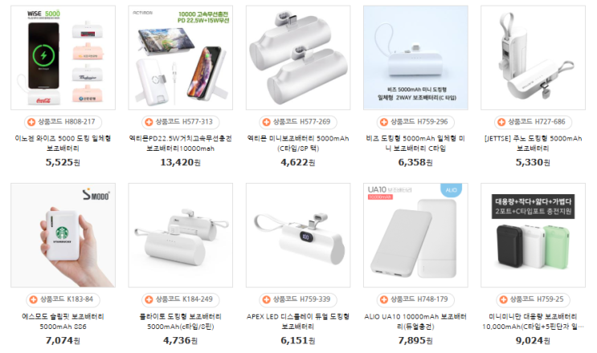The image size is (597, 353).
Task: Click plus icon beside code K183-84
Action: pos(34,299)
